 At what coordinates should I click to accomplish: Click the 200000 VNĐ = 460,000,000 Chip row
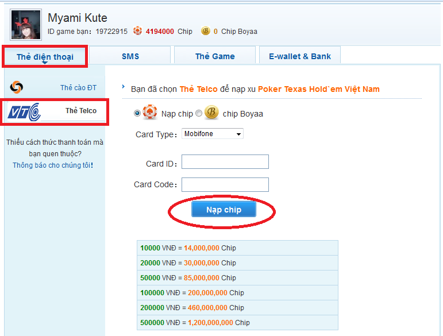(238, 308)
